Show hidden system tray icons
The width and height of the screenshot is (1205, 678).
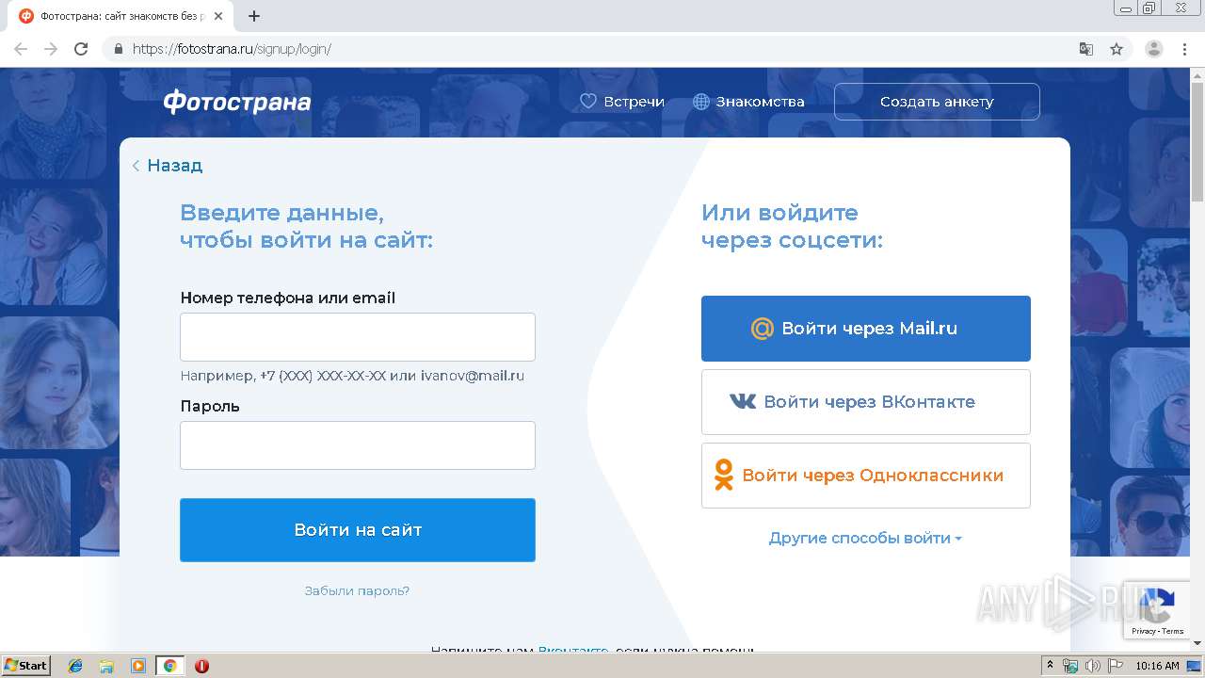click(x=1050, y=666)
